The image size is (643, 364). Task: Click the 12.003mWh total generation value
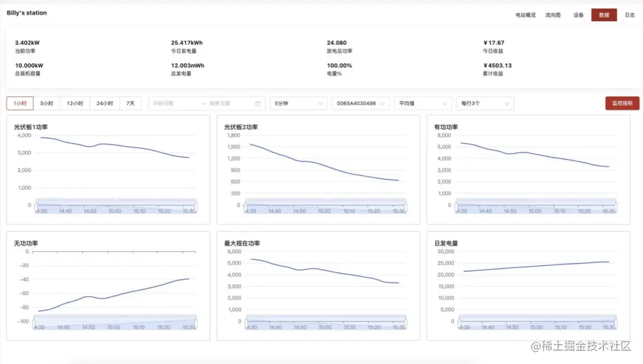coord(187,66)
